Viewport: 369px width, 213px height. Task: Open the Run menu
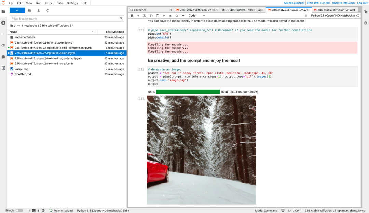pyautogui.click(x=39, y=3)
